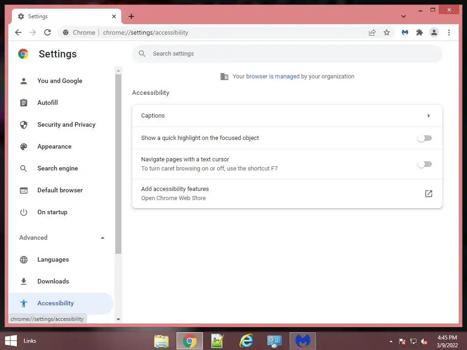
Task: Open On startup settings
Action: pyautogui.click(x=62, y=212)
